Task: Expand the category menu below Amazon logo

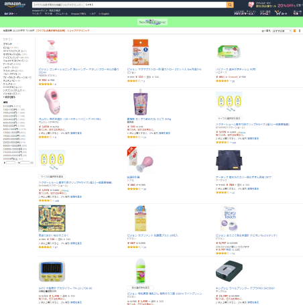Action: (11, 13)
